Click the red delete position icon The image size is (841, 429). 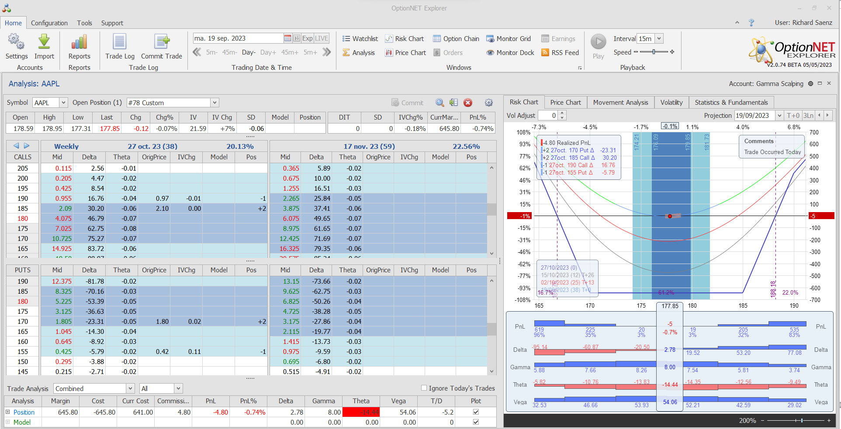(468, 103)
